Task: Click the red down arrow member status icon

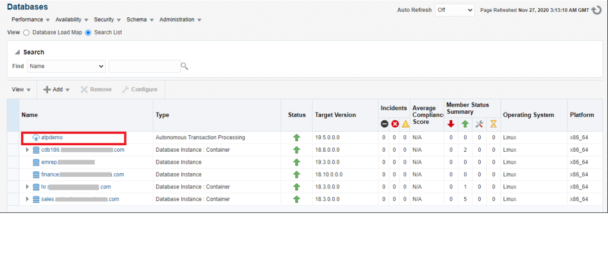Action: (x=451, y=124)
